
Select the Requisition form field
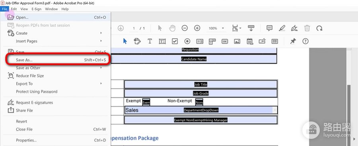click(x=194, y=50)
